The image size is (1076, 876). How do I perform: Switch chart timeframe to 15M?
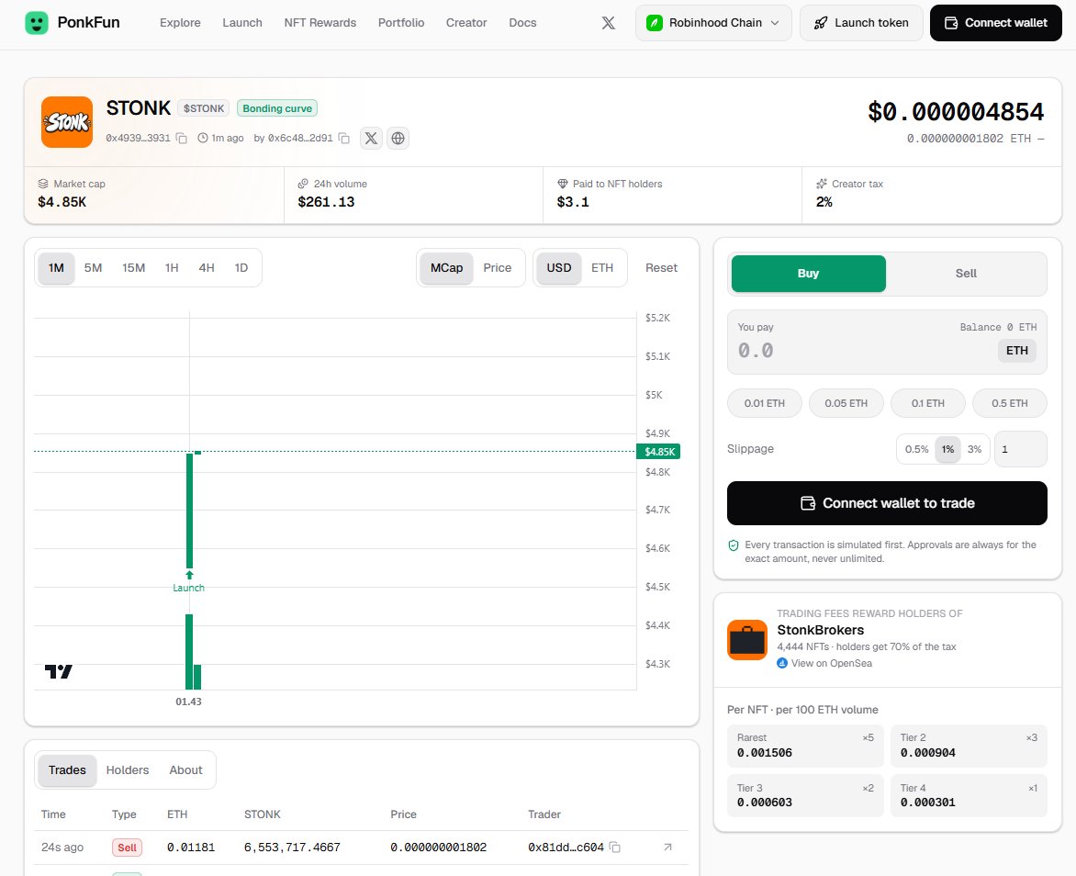134,268
